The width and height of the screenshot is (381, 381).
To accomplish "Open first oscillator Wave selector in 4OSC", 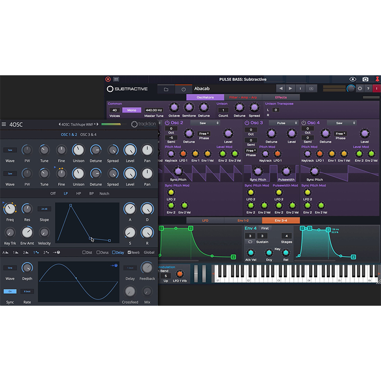I will coord(10,150).
